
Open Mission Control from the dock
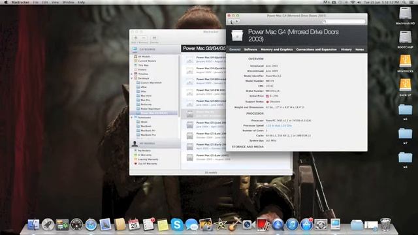click(62, 225)
